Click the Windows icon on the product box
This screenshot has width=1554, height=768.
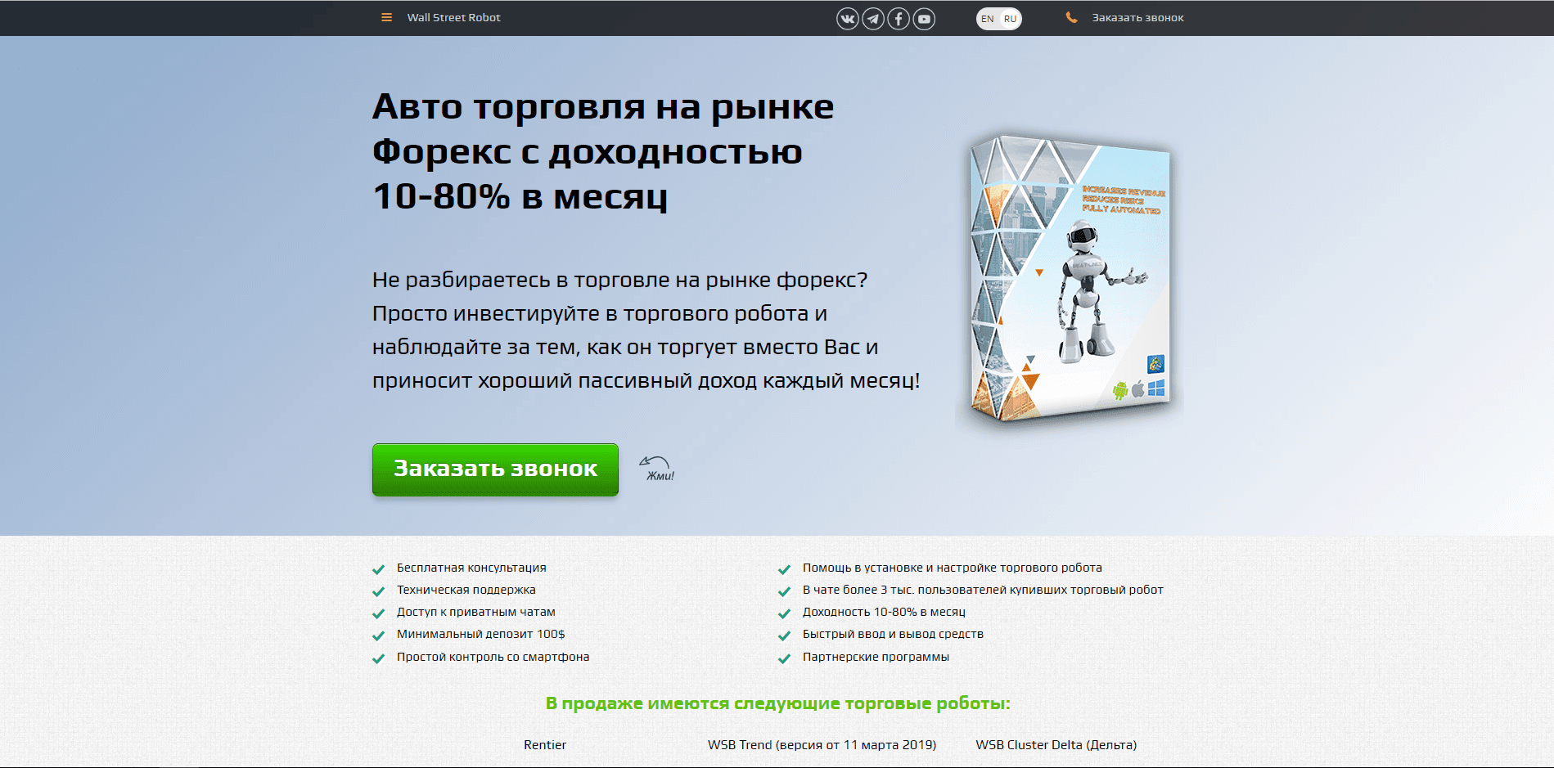(x=1156, y=387)
